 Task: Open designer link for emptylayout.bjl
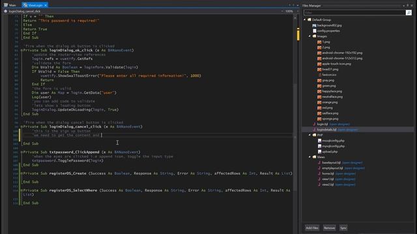pyautogui.click(x=354, y=168)
